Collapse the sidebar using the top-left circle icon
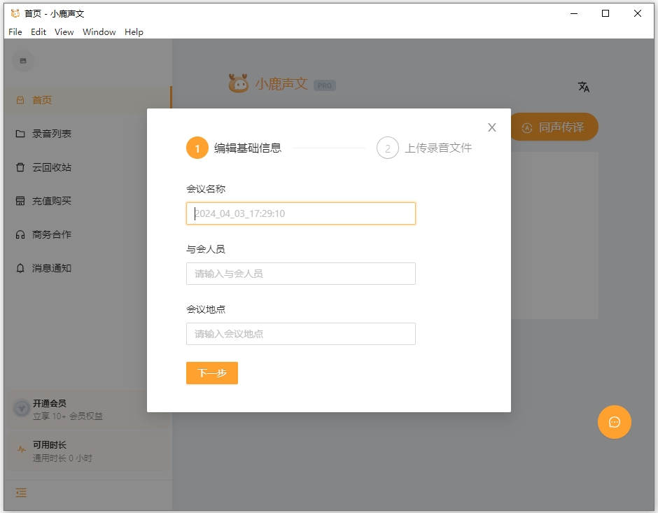The height and width of the screenshot is (513, 658). (22, 61)
